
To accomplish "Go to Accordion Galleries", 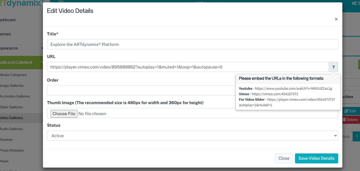I will tap(15, 96).
